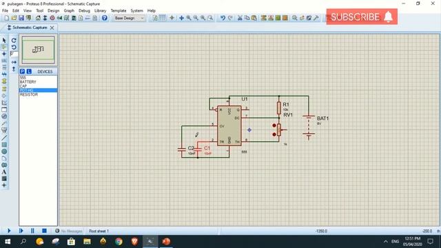Click the No Messages status indicator

pos(69,231)
